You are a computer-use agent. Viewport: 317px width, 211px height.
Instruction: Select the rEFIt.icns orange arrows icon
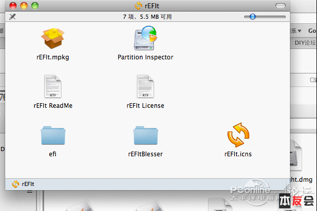coord(238,135)
